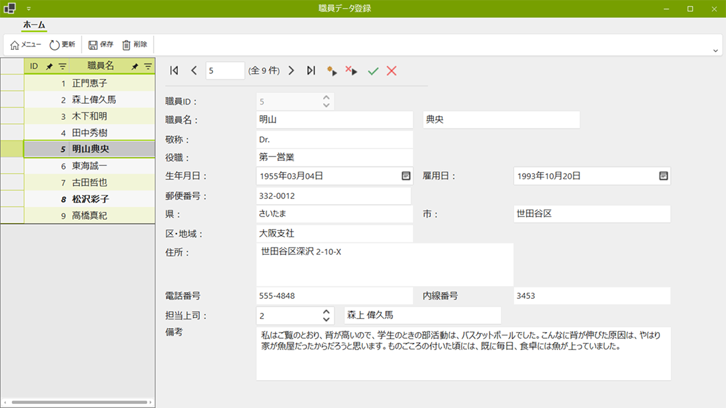
Task: Click the 郵便番号 field 332-0012
Action: [x=334, y=196]
